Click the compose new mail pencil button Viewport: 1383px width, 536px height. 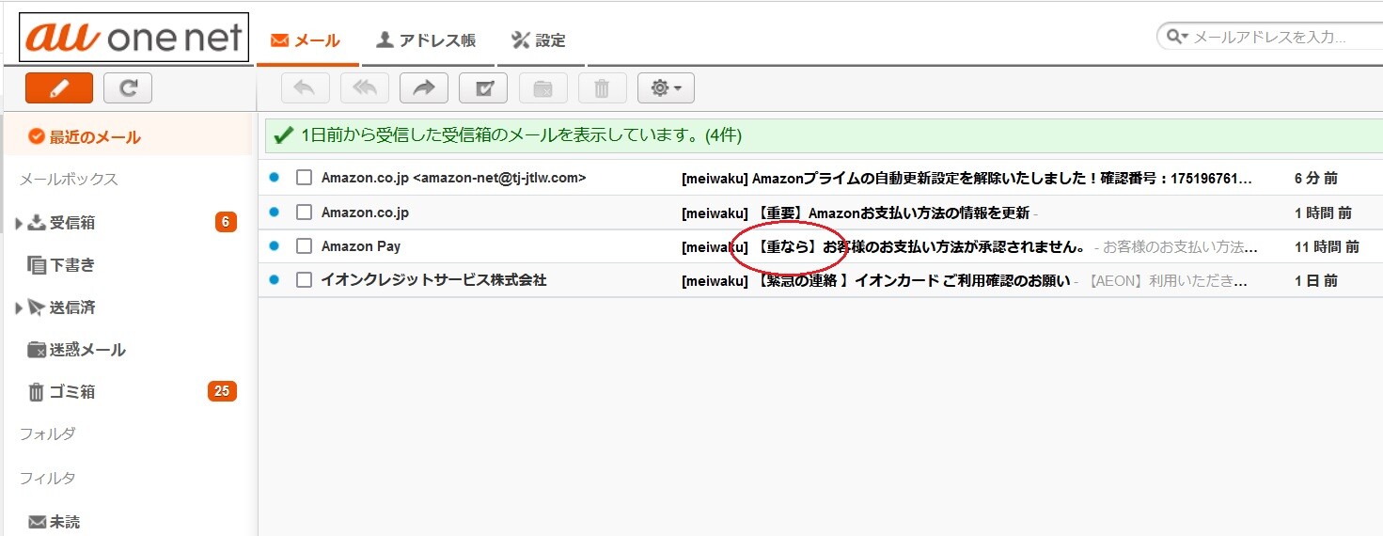click(58, 87)
